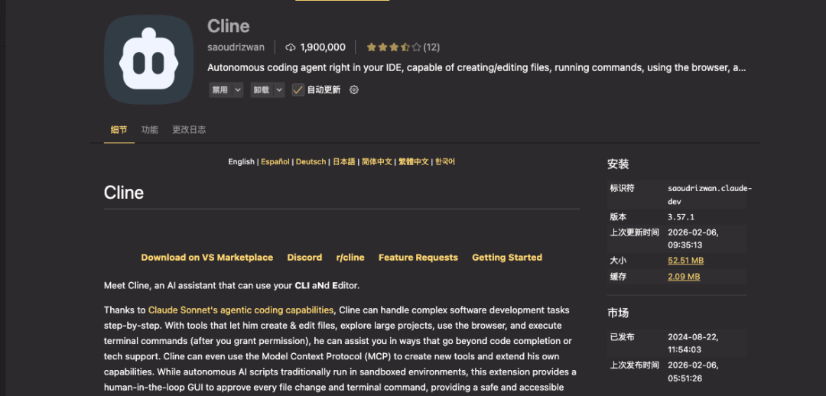
Task: Expand the 卸载 dropdown arrow
Action: coord(279,89)
